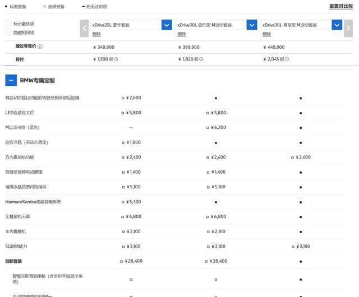Click the info icon beside 建议零售价

click(x=40, y=47)
